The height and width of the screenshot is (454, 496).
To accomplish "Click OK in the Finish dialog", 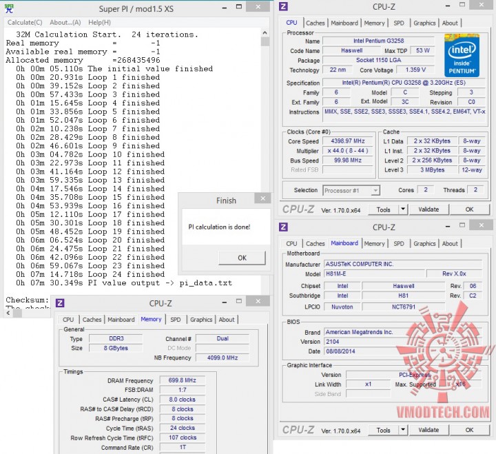I will pyautogui.click(x=242, y=258).
